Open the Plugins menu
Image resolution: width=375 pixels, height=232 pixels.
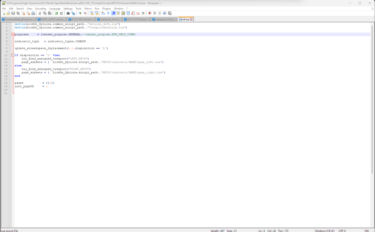click(106, 9)
